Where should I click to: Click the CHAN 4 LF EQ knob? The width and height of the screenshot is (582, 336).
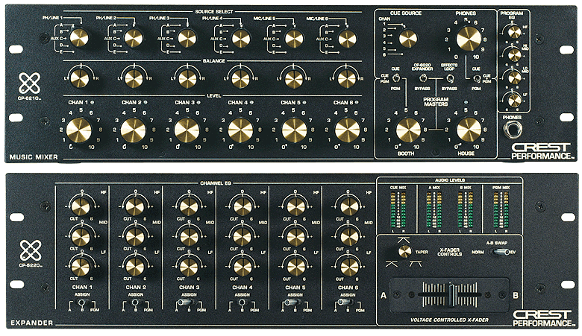coord(242,267)
